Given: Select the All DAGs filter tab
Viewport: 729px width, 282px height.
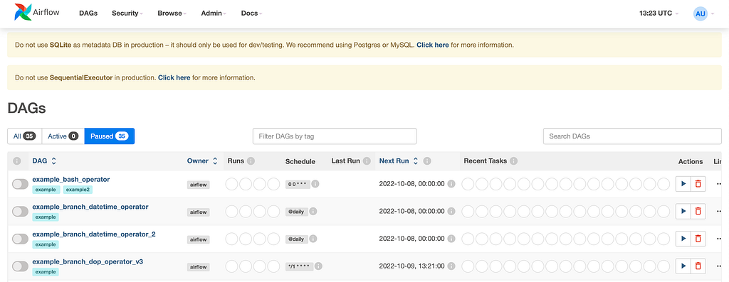Looking at the screenshot, I should pos(25,136).
